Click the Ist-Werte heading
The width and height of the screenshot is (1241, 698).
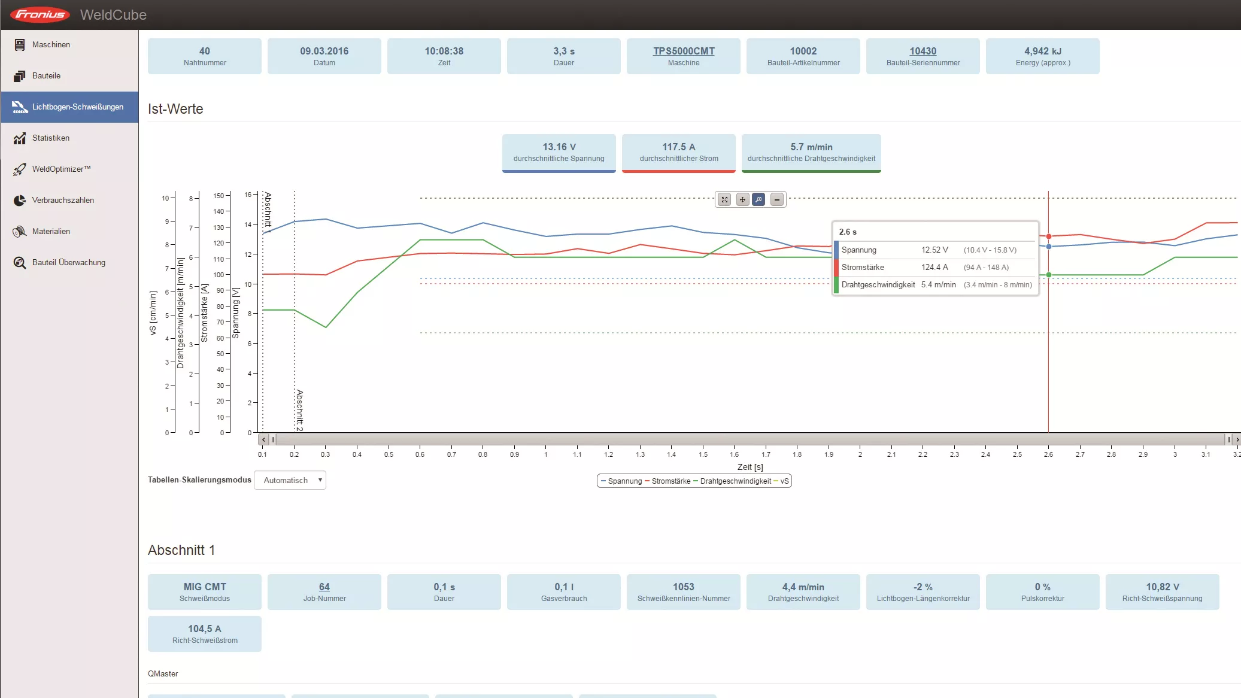tap(175, 109)
